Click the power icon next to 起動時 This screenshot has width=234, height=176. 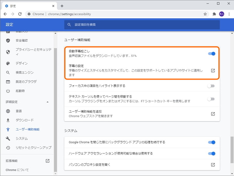pyautogui.click(x=8, y=91)
